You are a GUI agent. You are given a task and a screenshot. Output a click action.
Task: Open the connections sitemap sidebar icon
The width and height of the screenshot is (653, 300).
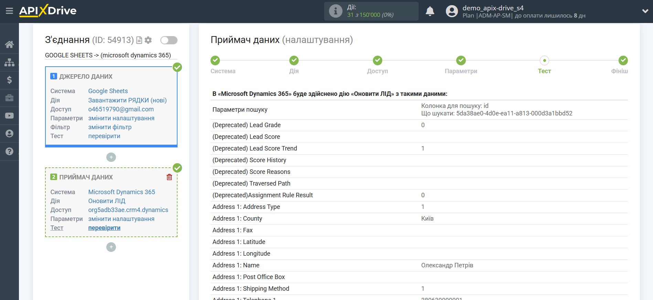[9, 62]
